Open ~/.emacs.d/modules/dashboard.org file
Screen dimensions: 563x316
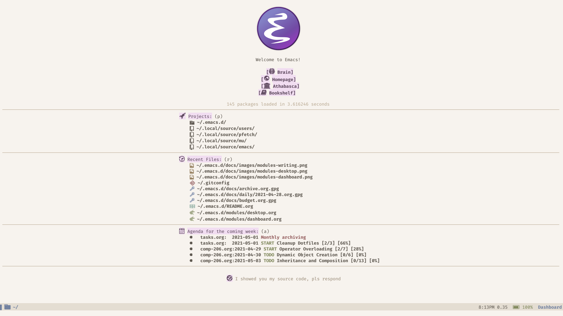[x=239, y=219]
